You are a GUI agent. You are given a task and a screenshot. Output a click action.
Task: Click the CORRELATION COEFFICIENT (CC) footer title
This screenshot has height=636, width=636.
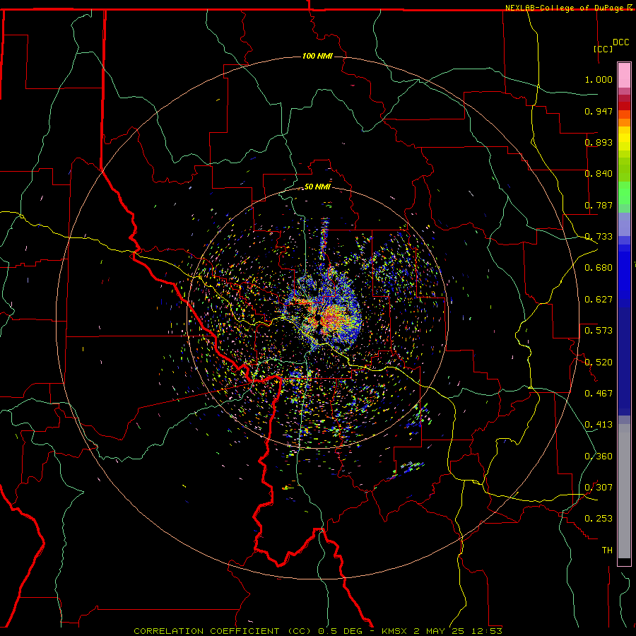[223, 631]
